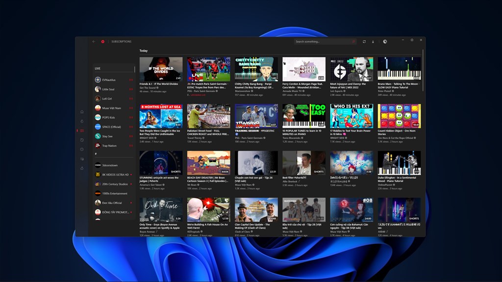Click the Trap Nation channel avatar
The height and width of the screenshot is (282, 502).
point(98,145)
